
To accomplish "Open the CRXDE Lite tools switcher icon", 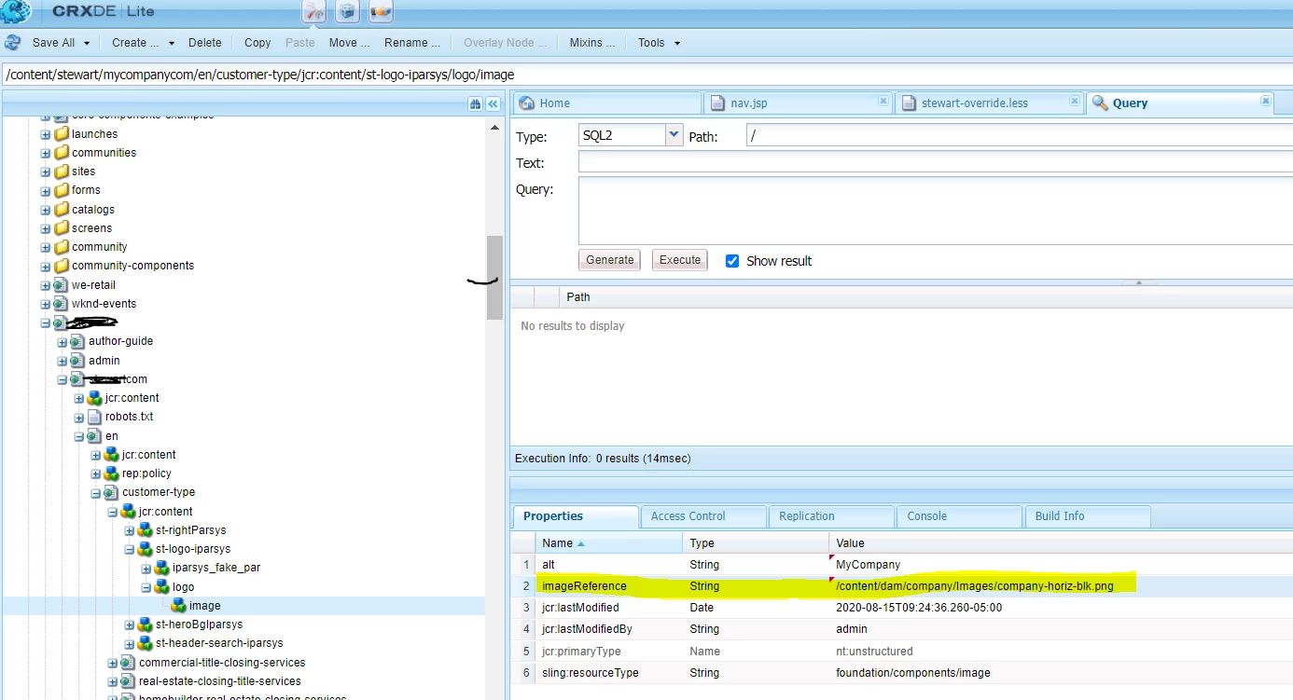I will 314,11.
